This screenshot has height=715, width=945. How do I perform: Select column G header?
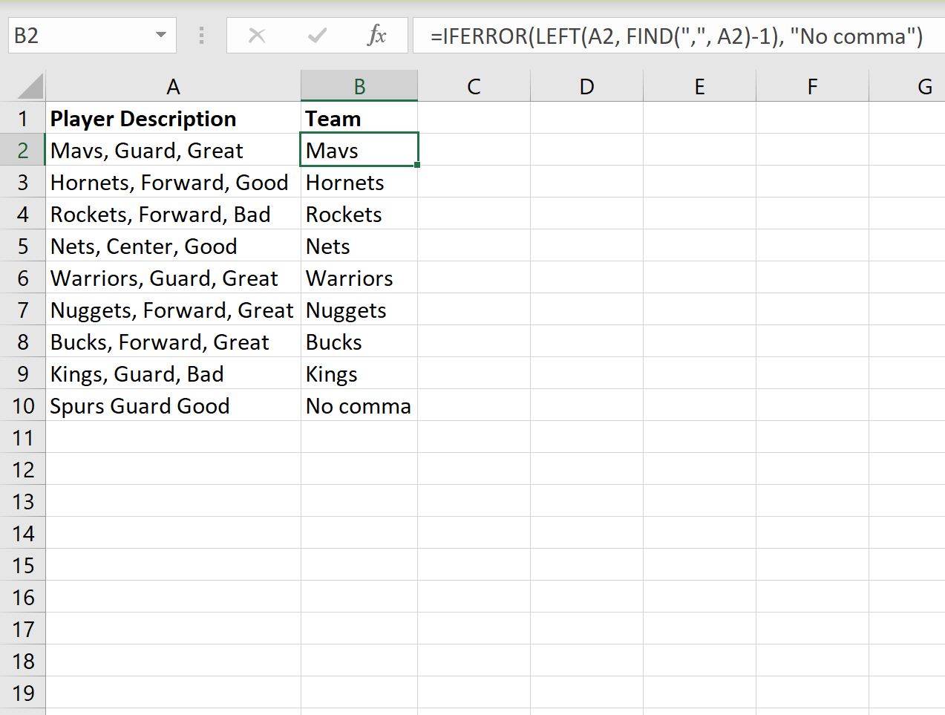pos(907,86)
